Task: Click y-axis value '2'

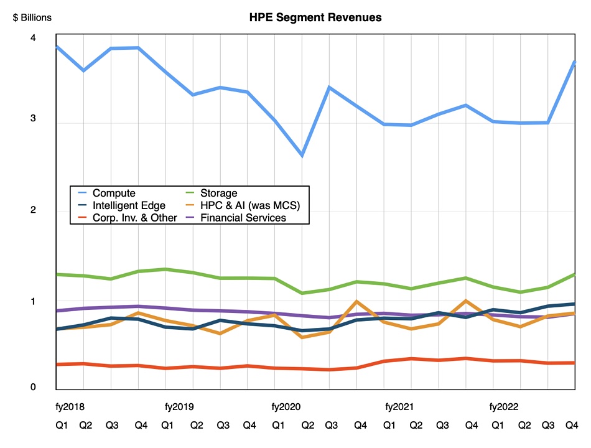Action: [33, 210]
